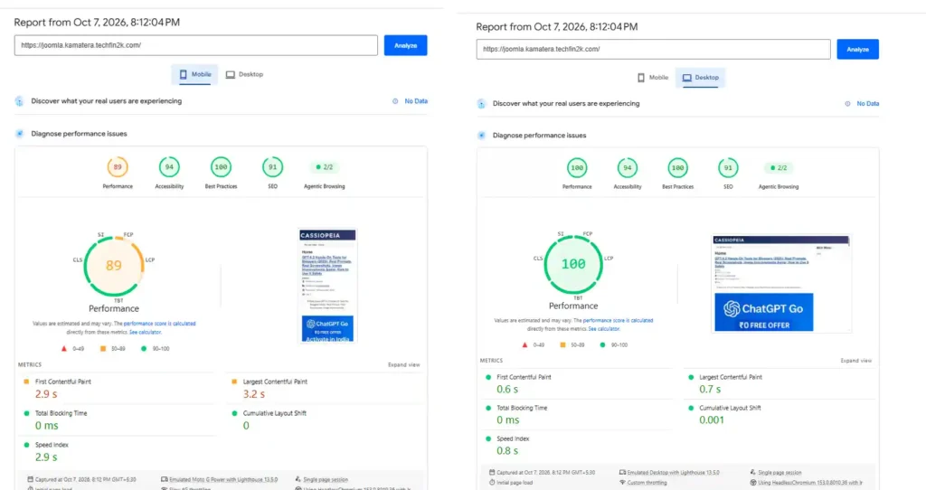
Task: Click the Cumulative Layout Shift 0.001 value
Action: [x=712, y=420]
